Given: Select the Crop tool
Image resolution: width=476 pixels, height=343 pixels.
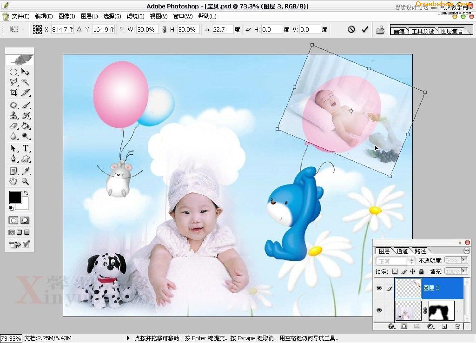Looking at the screenshot, I should click(x=13, y=92).
